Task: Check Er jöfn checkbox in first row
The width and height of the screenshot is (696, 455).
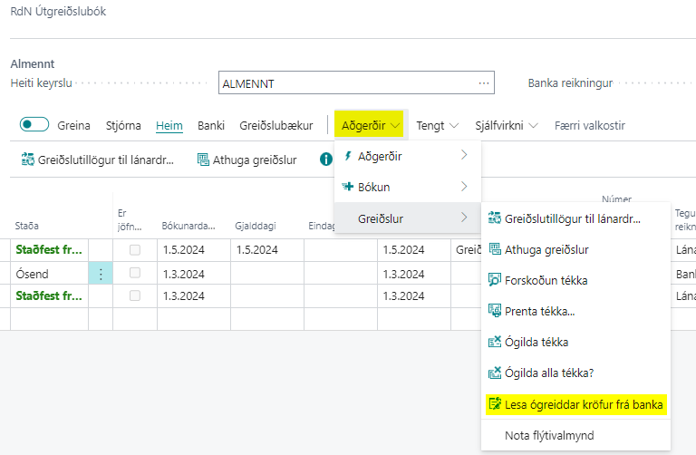Action: click(135, 249)
